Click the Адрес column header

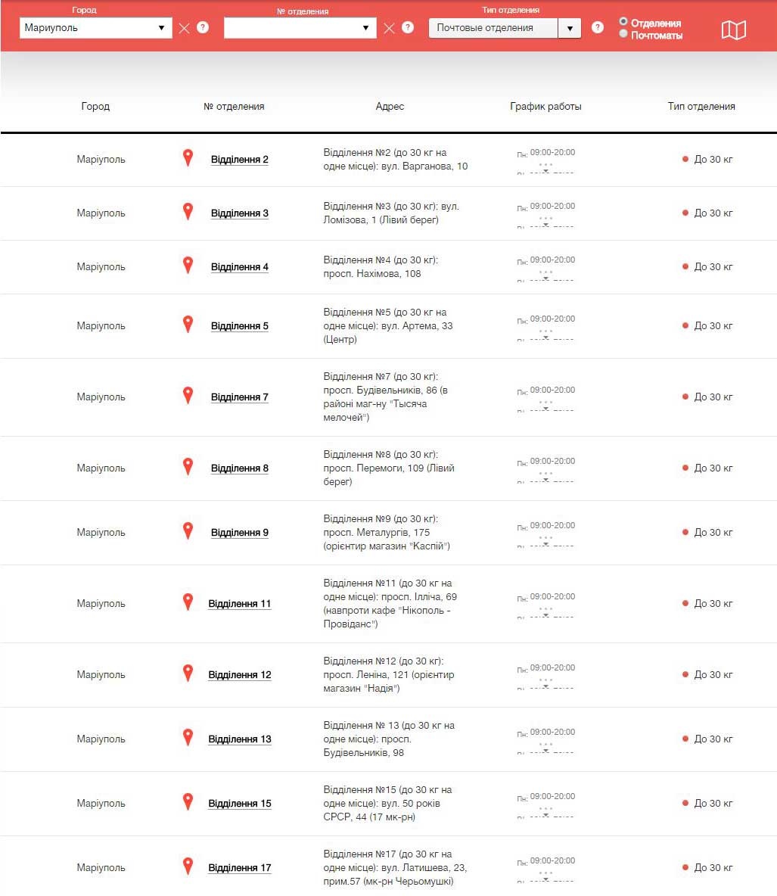[x=390, y=107]
